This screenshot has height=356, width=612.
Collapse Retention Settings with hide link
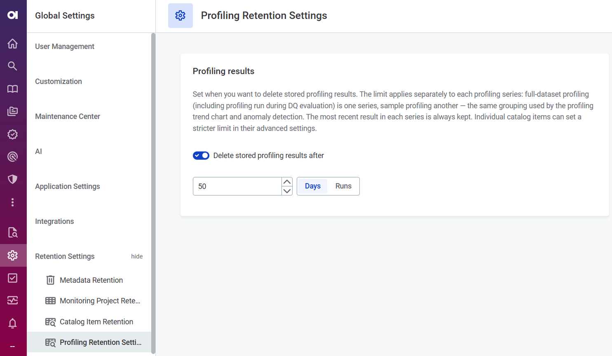point(137,256)
